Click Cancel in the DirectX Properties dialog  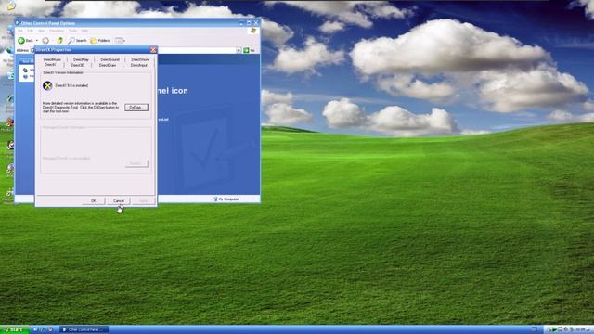pos(119,200)
